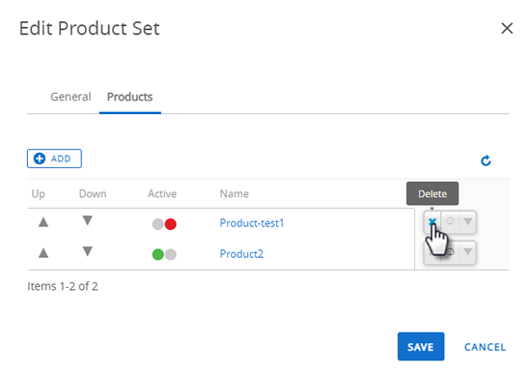Click the 'Items 1-2 of 2' text

63,286
